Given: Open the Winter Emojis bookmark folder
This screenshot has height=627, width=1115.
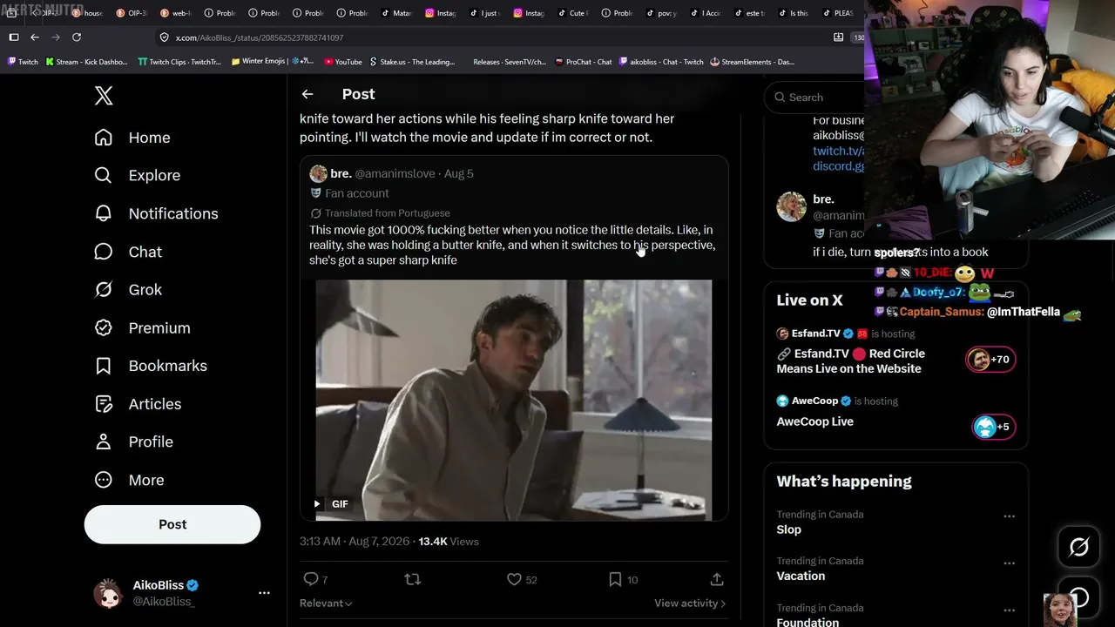Looking at the screenshot, I should [x=272, y=62].
